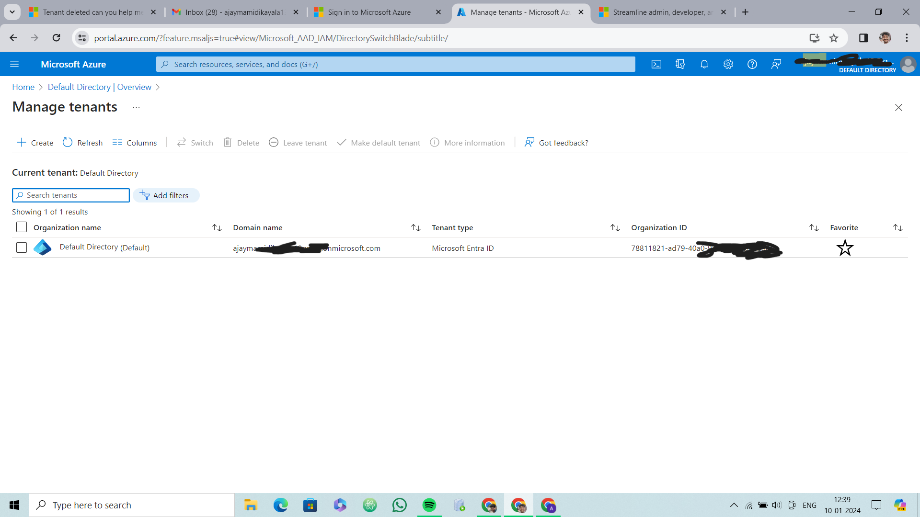Open Microsoft Edge from the taskbar
This screenshot has height=517, width=920.
click(x=281, y=505)
